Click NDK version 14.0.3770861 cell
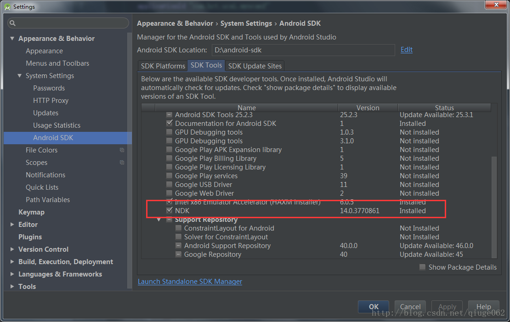This screenshot has width=510, height=322. pos(360,210)
